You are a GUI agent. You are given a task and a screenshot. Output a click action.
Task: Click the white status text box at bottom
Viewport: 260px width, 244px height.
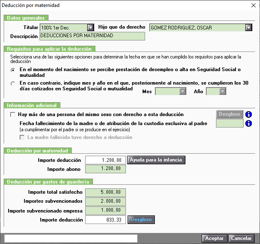[x=71, y=239]
